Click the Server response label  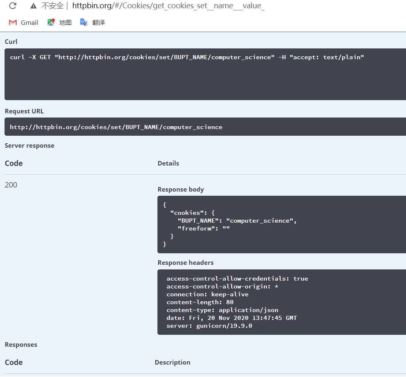29,145
